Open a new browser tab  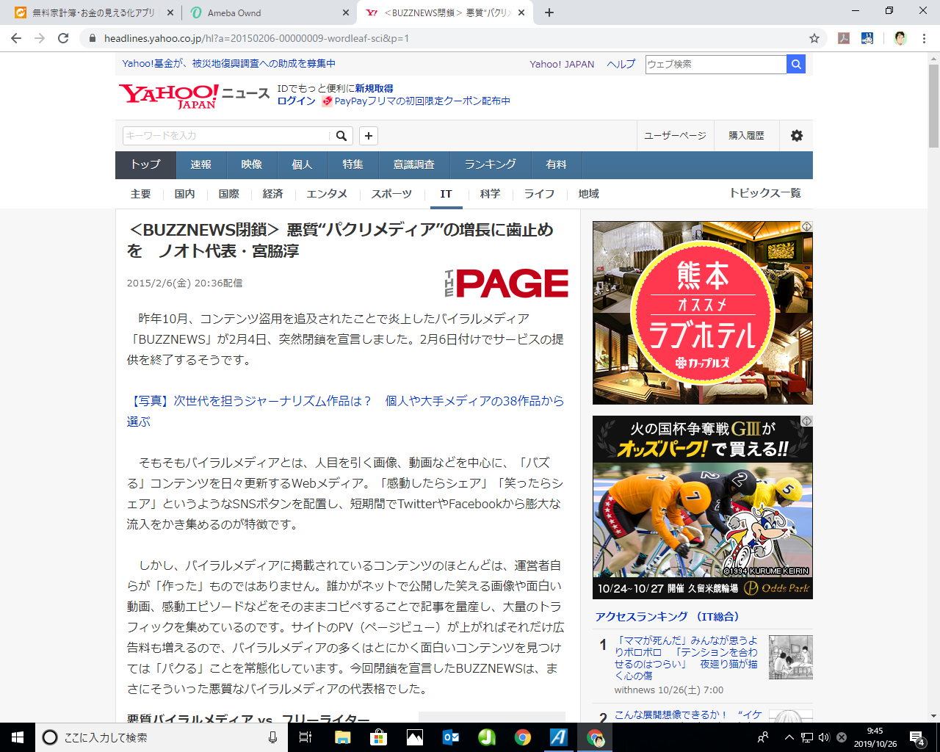tap(549, 12)
